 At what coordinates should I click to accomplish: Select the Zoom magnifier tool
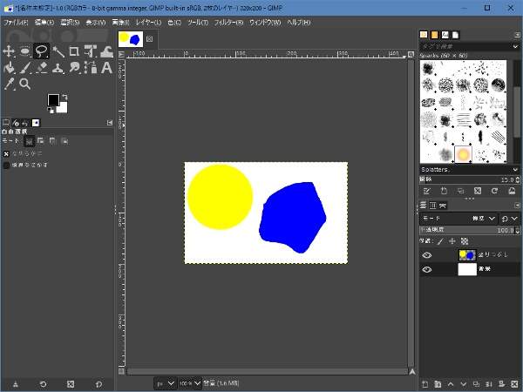tap(25, 84)
